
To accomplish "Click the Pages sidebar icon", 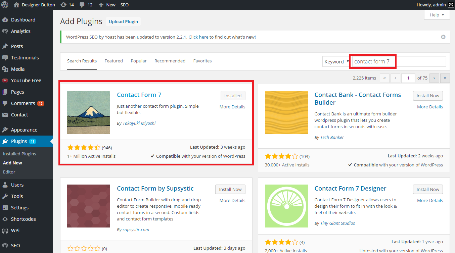I will [5, 92].
